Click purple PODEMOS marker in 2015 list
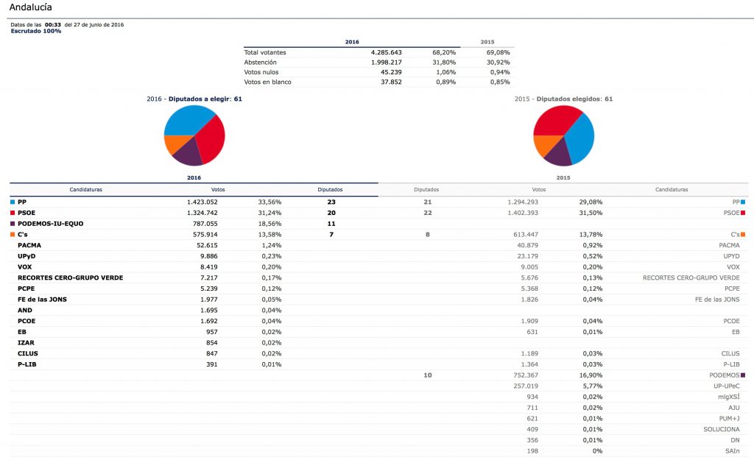 (x=743, y=375)
